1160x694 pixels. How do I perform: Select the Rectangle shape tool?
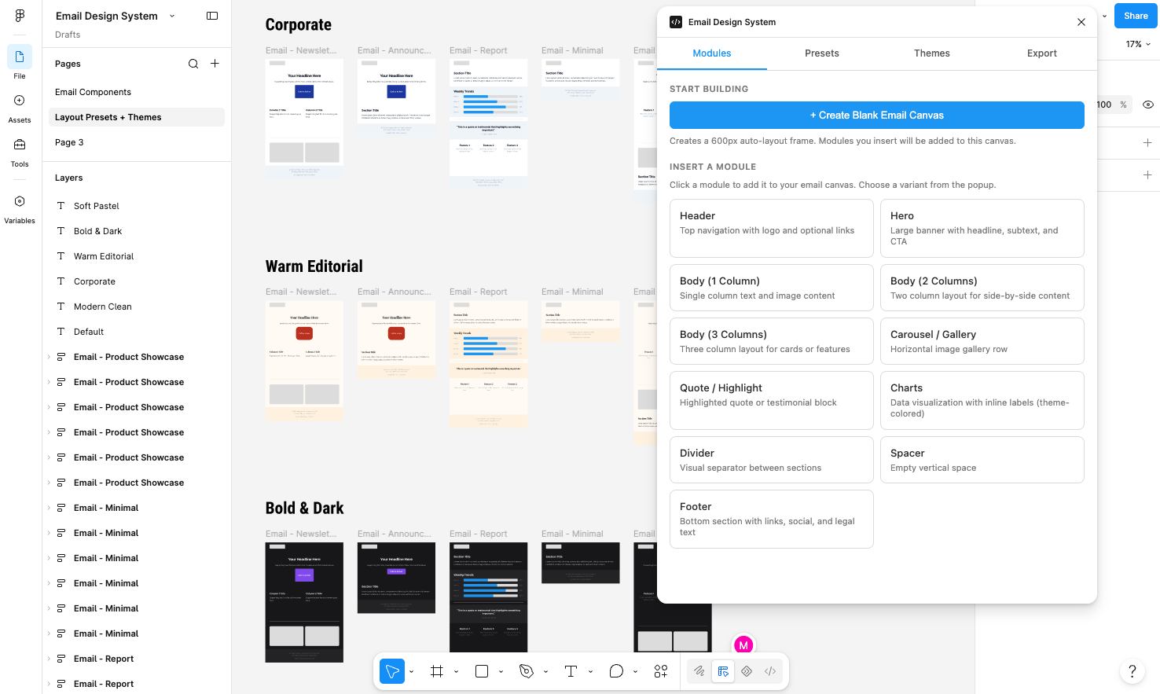pos(482,671)
